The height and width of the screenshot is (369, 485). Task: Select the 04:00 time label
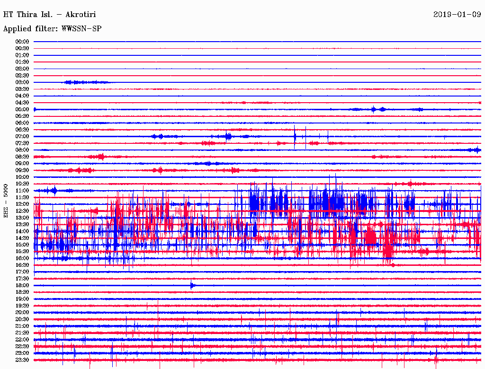tap(22, 96)
